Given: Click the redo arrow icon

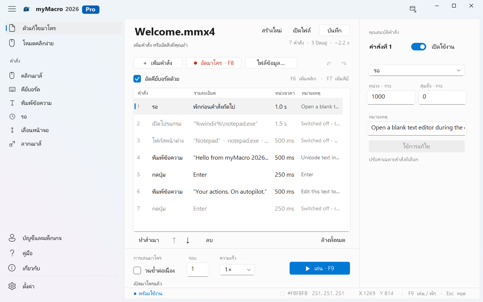Looking at the screenshot, I should coord(344,63).
